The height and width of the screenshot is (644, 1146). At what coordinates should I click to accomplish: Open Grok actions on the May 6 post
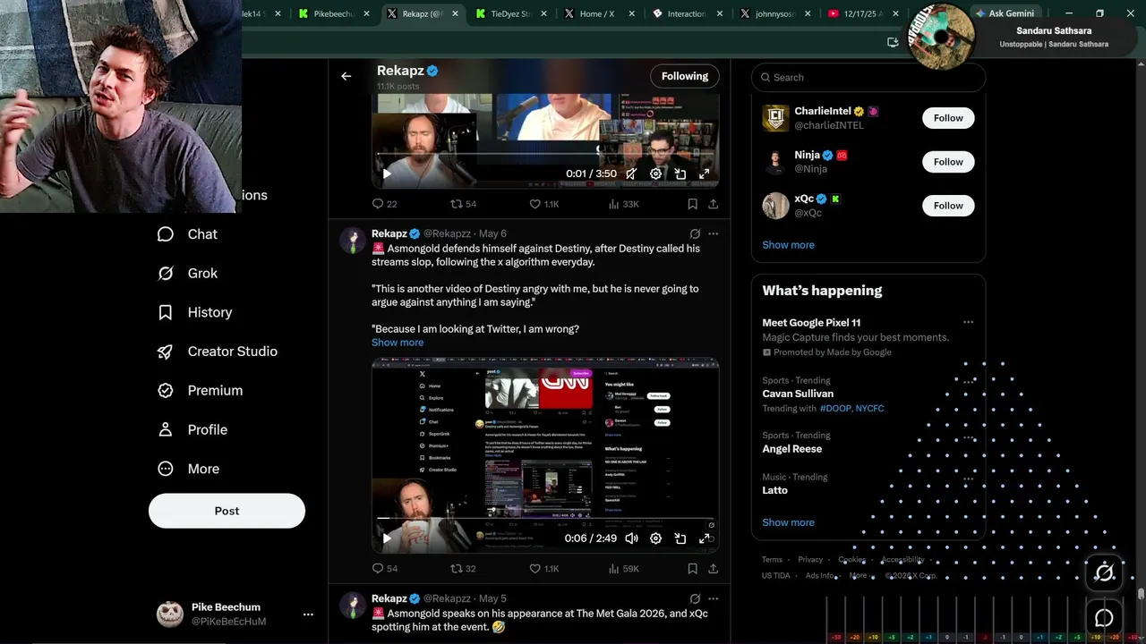coord(695,233)
